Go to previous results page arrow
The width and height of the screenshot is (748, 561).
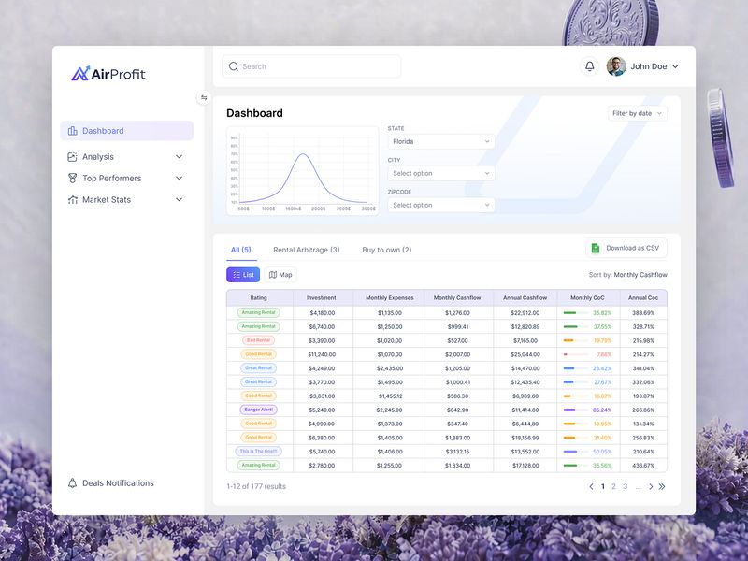click(x=591, y=486)
